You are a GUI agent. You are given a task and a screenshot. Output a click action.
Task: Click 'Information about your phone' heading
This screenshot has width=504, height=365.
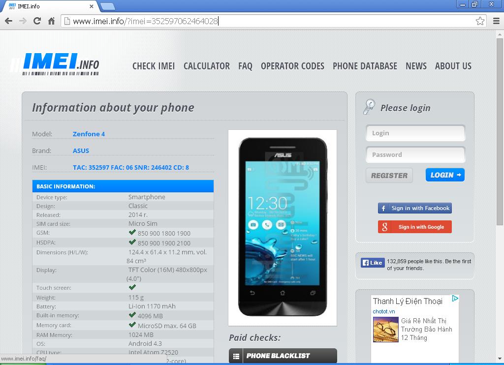coord(113,108)
